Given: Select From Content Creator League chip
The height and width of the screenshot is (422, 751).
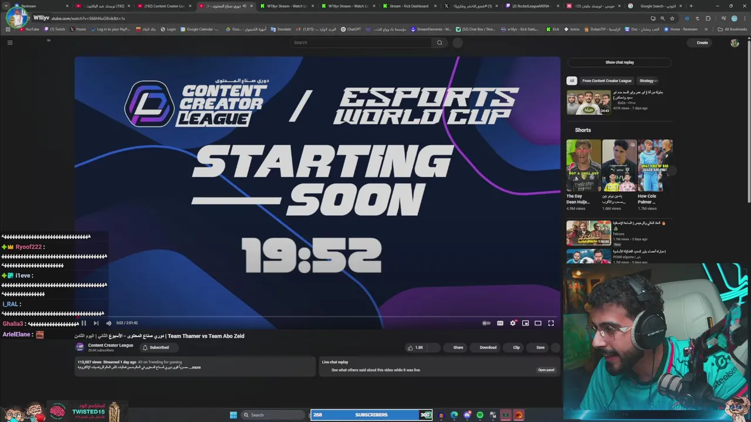Looking at the screenshot, I should pyautogui.click(x=607, y=81).
